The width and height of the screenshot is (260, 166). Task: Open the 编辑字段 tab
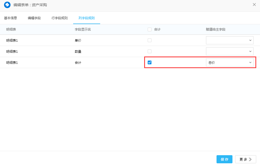point(34,18)
